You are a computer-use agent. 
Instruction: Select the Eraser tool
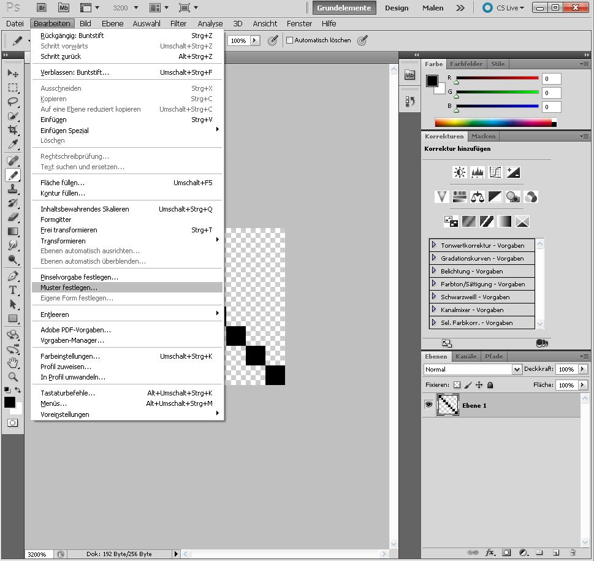[x=12, y=217]
